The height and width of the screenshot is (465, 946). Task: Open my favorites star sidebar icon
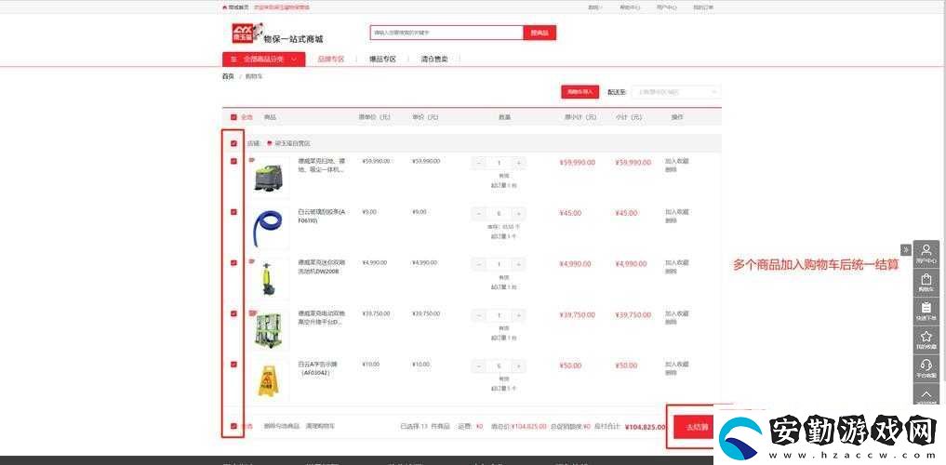click(x=926, y=339)
